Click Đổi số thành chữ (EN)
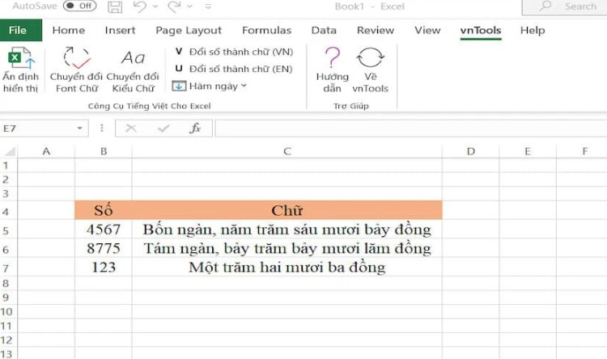 pyautogui.click(x=234, y=69)
